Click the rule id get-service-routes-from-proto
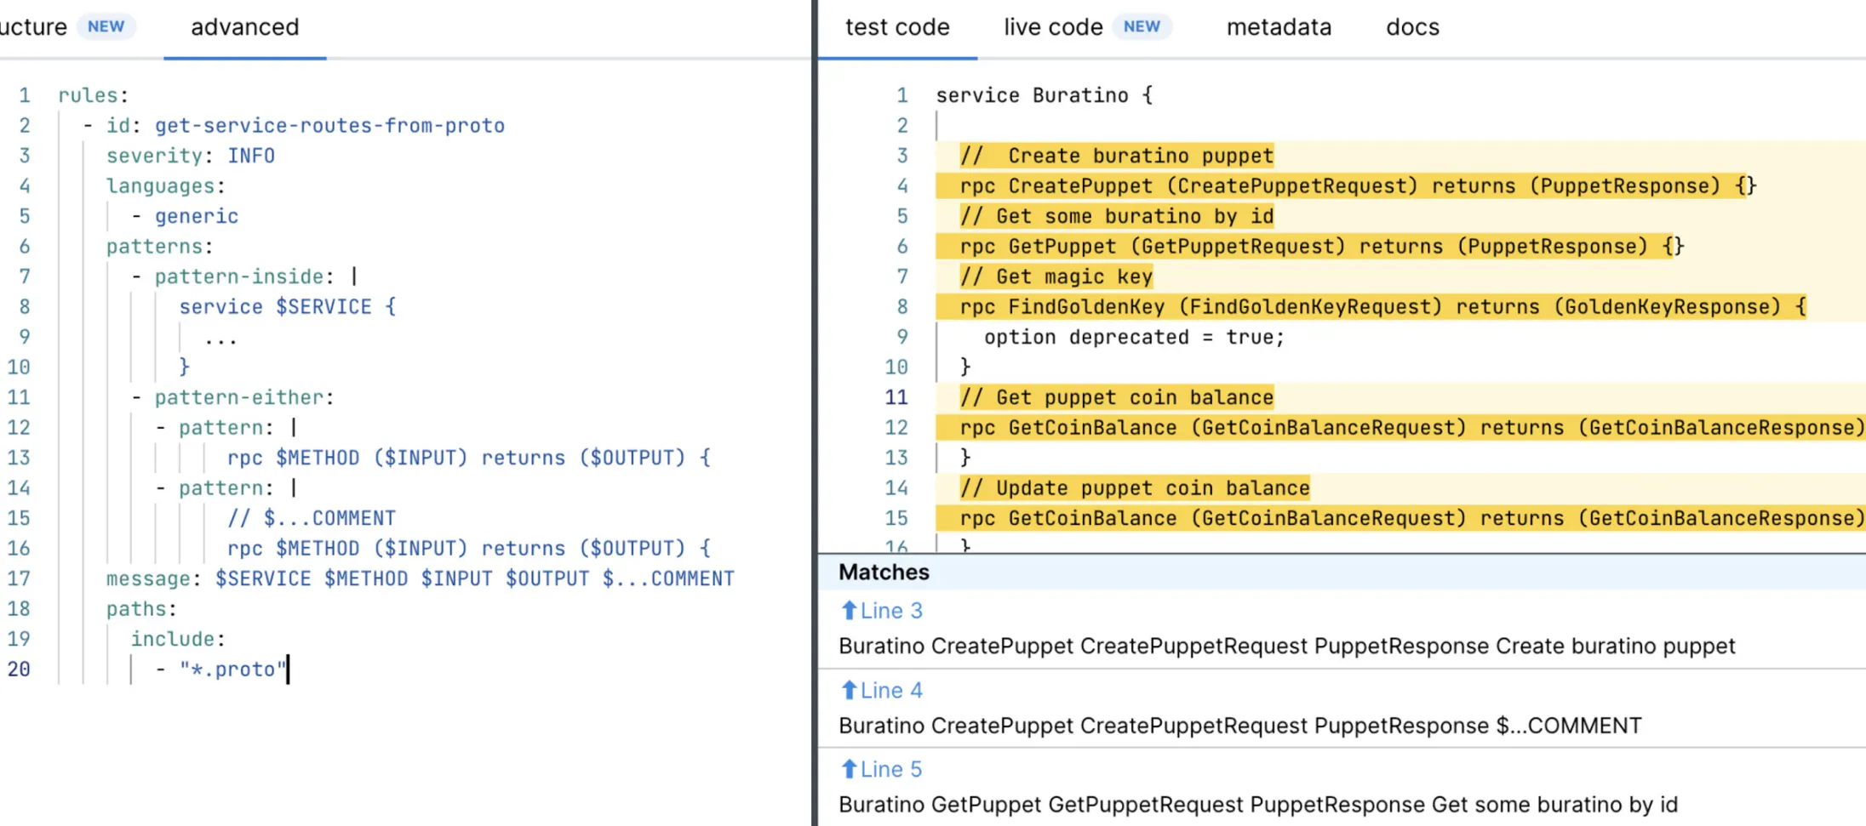 pyautogui.click(x=329, y=126)
